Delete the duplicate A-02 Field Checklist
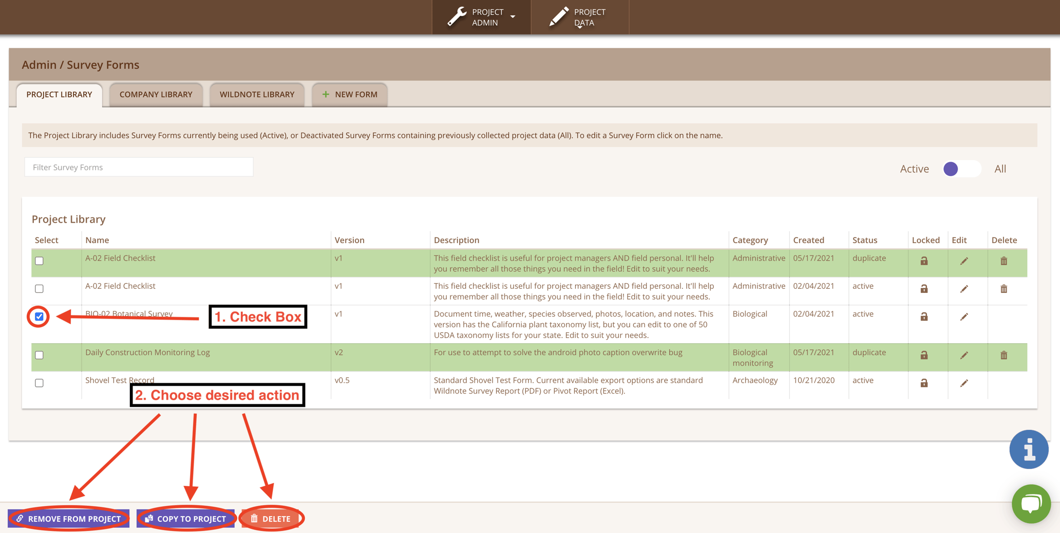1060x533 pixels. [1004, 261]
